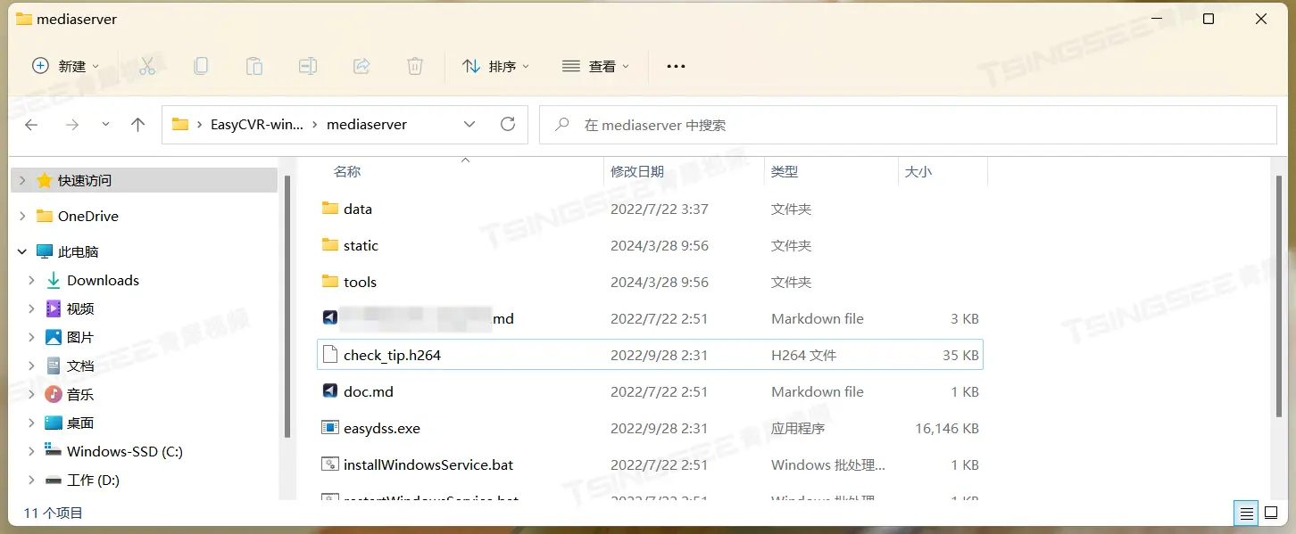Sort by 类型 column header
The width and height of the screenshot is (1296, 534).
785,171
